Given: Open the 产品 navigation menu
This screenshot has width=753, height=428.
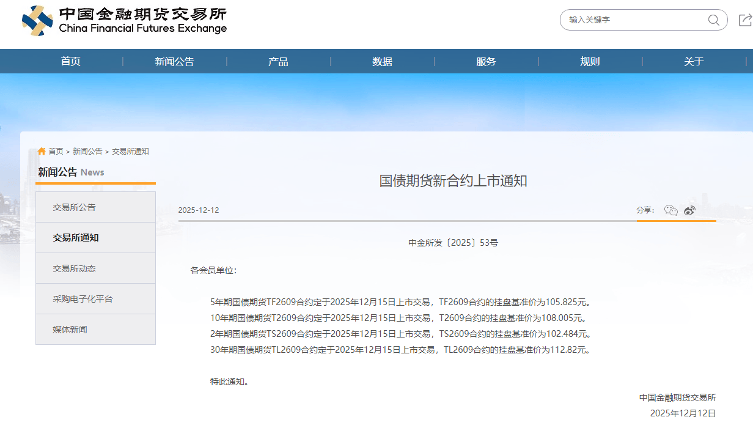Looking at the screenshot, I should [278, 61].
